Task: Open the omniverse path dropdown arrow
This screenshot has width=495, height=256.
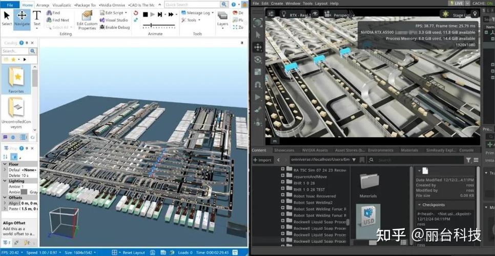Action: point(354,160)
